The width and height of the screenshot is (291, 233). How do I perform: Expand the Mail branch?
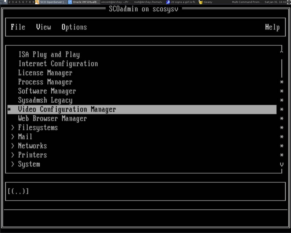tap(24, 137)
